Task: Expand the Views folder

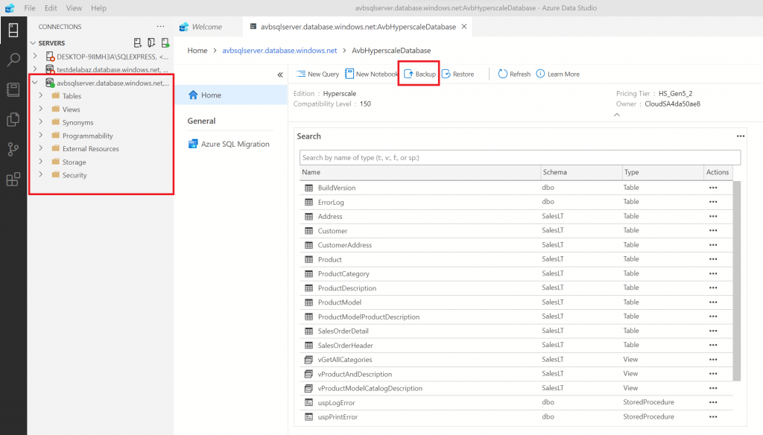Action: [41, 109]
